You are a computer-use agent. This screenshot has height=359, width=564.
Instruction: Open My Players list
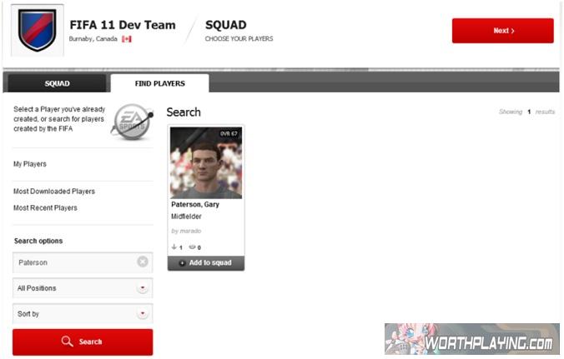point(30,164)
